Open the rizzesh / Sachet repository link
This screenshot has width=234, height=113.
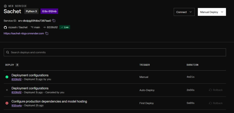click(18, 27)
